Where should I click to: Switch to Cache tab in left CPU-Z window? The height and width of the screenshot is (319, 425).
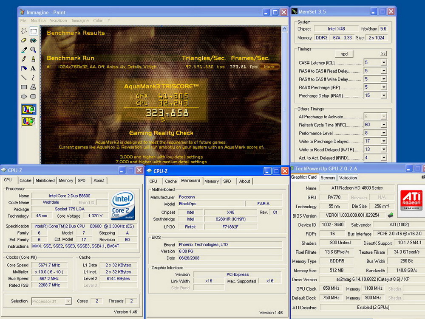(x=25, y=180)
